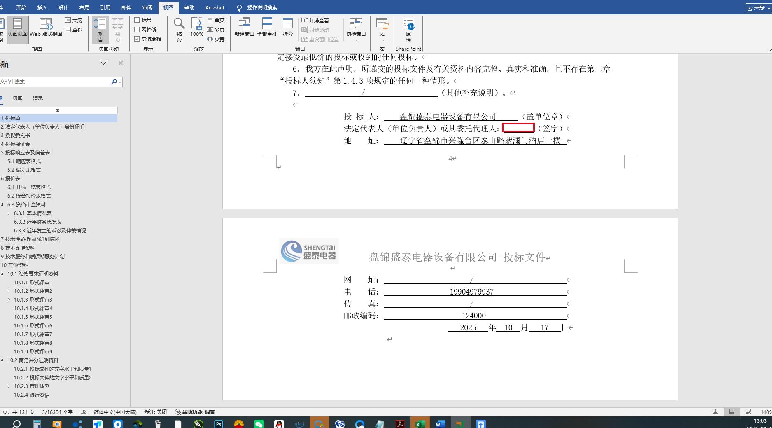Click View Side by Side (并排查看)
Image resolution: width=772 pixels, height=428 pixels.
coord(315,20)
